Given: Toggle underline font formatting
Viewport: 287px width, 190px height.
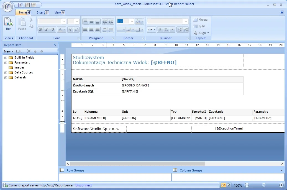Looking at the screenshot, I should tap(53, 30).
